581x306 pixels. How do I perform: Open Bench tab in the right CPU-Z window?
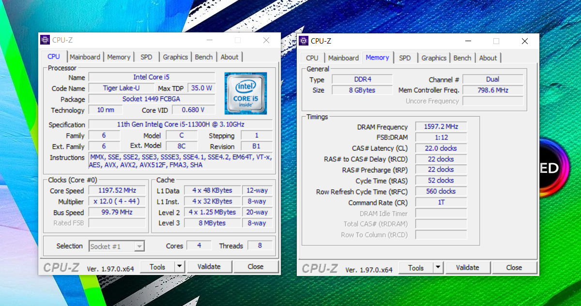(462, 58)
